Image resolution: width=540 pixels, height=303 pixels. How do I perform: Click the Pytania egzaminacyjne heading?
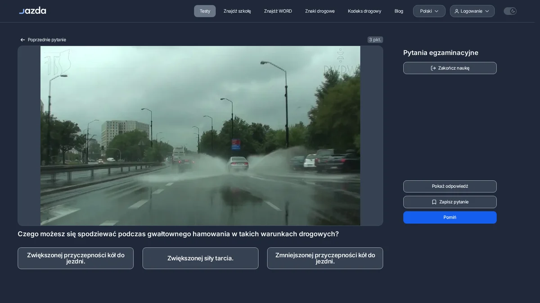click(441, 53)
